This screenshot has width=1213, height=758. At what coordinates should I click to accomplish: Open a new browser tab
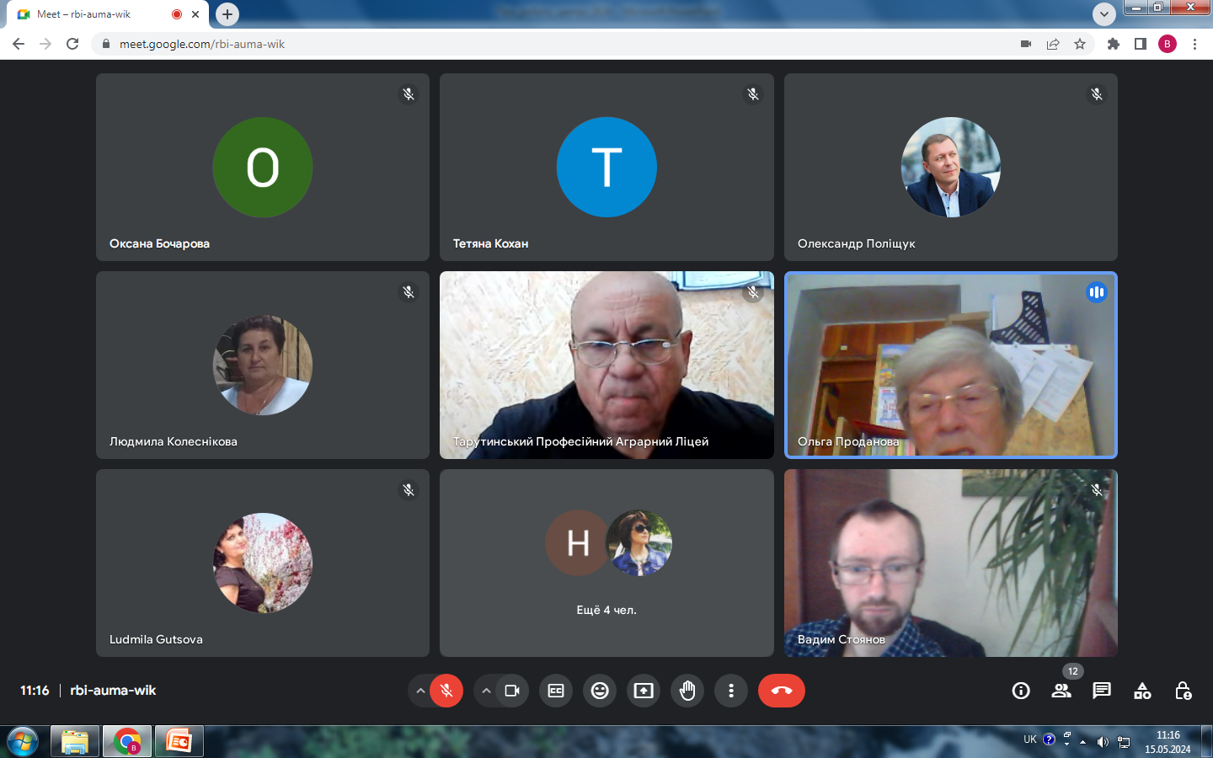pyautogui.click(x=227, y=14)
